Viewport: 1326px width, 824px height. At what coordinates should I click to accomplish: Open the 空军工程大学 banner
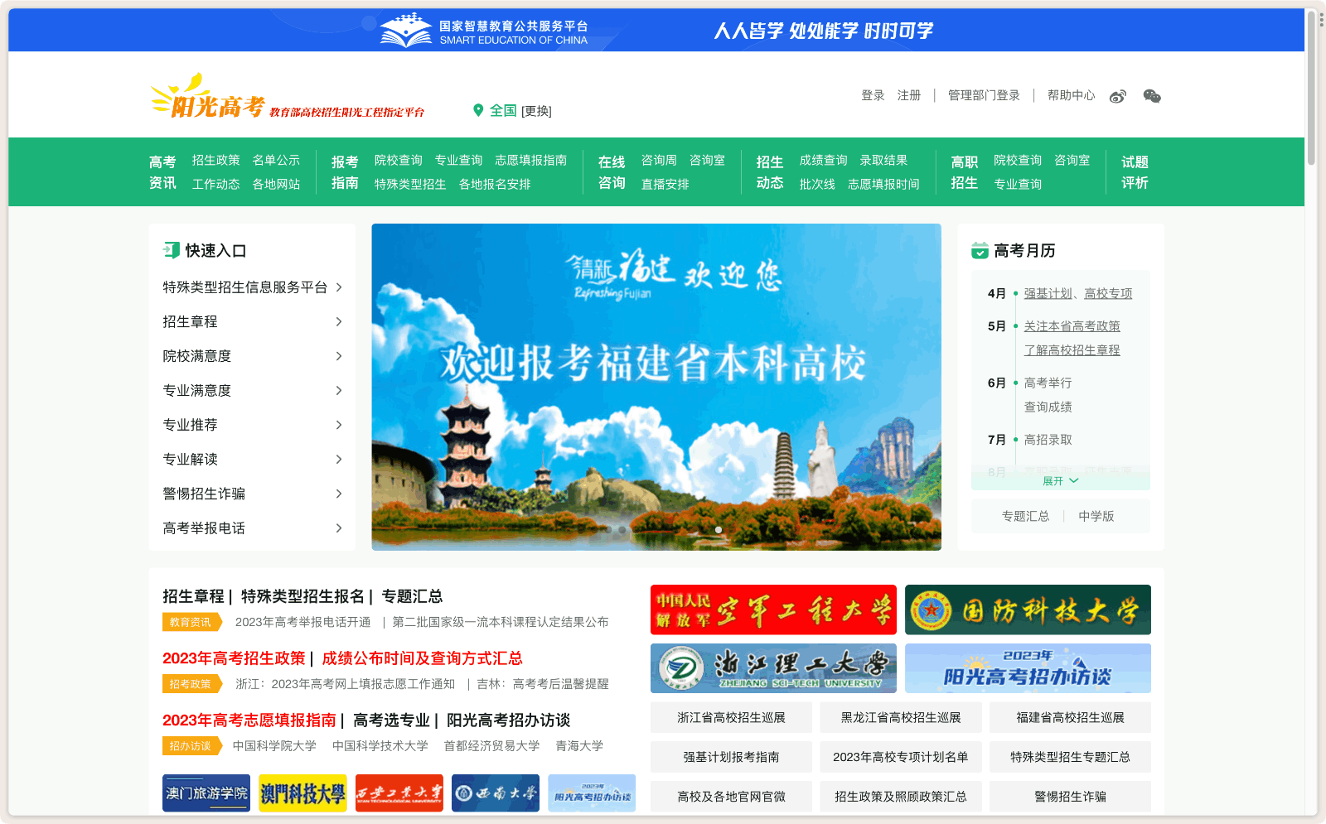[x=773, y=610]
